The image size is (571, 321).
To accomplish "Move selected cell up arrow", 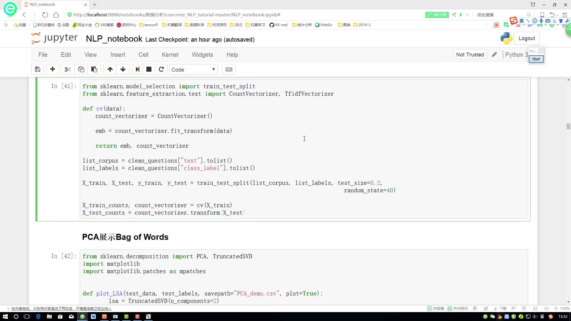I will point(110,69).
